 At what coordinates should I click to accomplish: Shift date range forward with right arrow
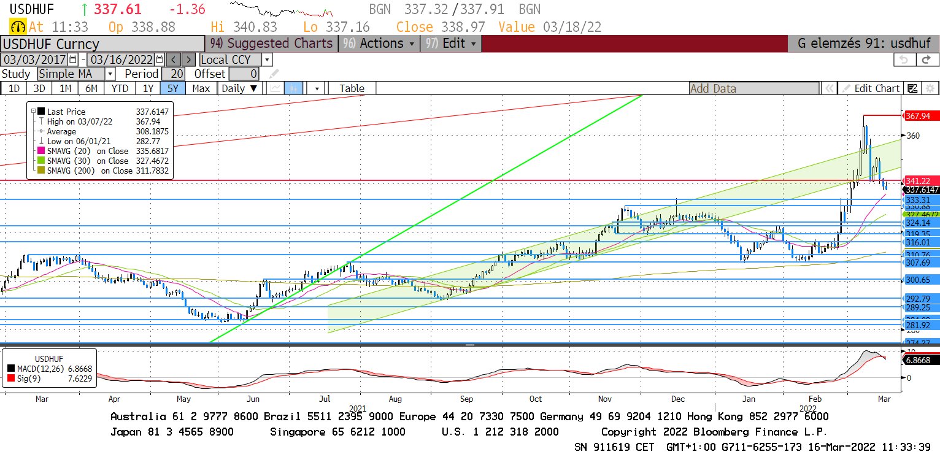point(189,60)
